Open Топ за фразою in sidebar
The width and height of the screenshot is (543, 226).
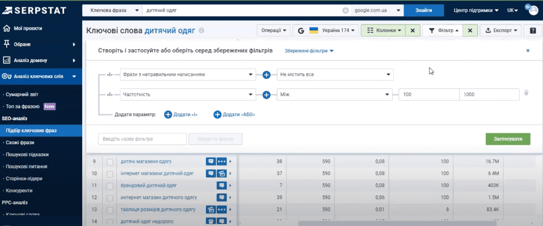[23, 106]
